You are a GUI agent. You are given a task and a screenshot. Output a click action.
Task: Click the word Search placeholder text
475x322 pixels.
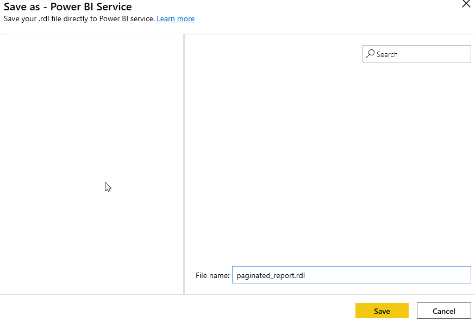387,54
